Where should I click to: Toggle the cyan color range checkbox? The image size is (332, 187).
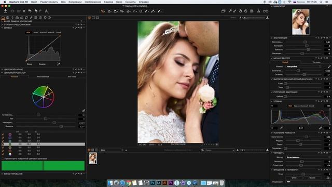3,141
